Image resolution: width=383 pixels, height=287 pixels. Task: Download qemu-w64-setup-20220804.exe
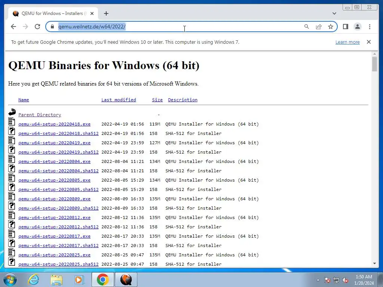point(54,161)
